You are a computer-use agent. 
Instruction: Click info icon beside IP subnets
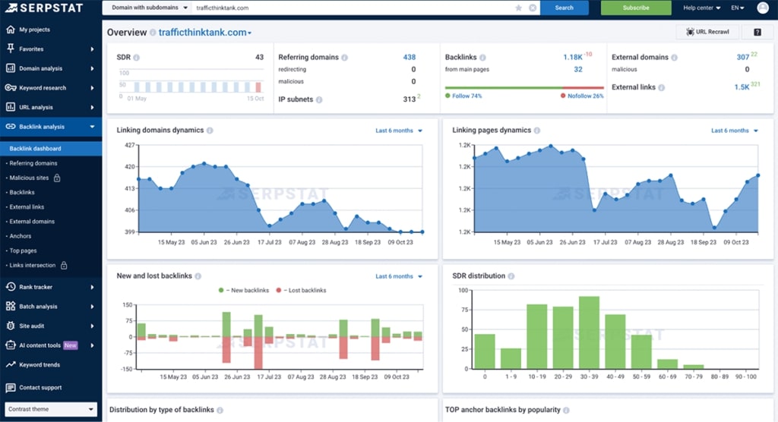pyautogui.click(x=319, y=99)
